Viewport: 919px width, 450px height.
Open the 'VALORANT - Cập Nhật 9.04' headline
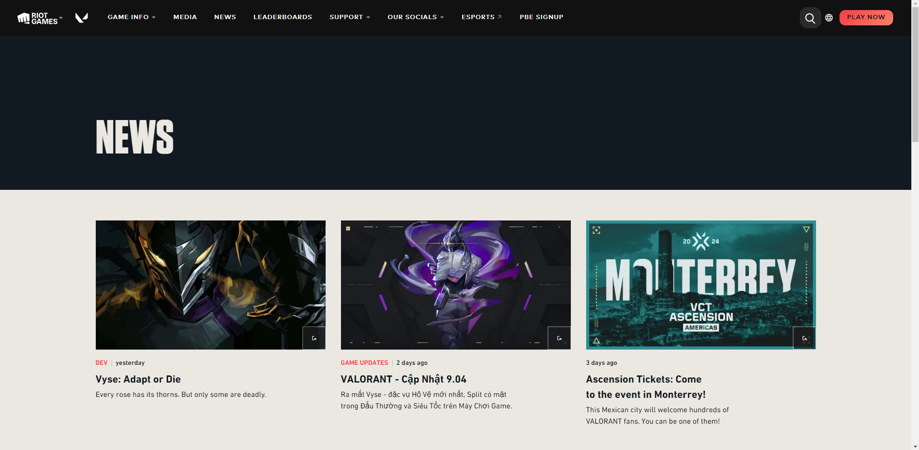coord(403,379)
